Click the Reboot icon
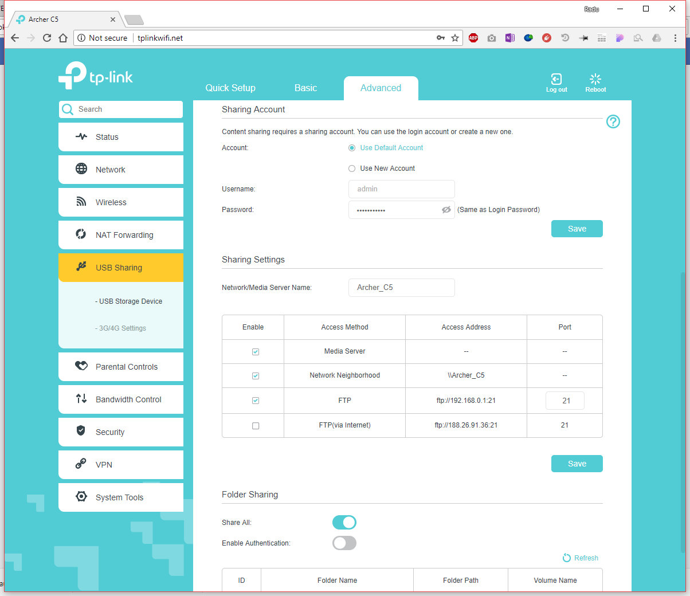The image size is (690, 596). [595, 79]
